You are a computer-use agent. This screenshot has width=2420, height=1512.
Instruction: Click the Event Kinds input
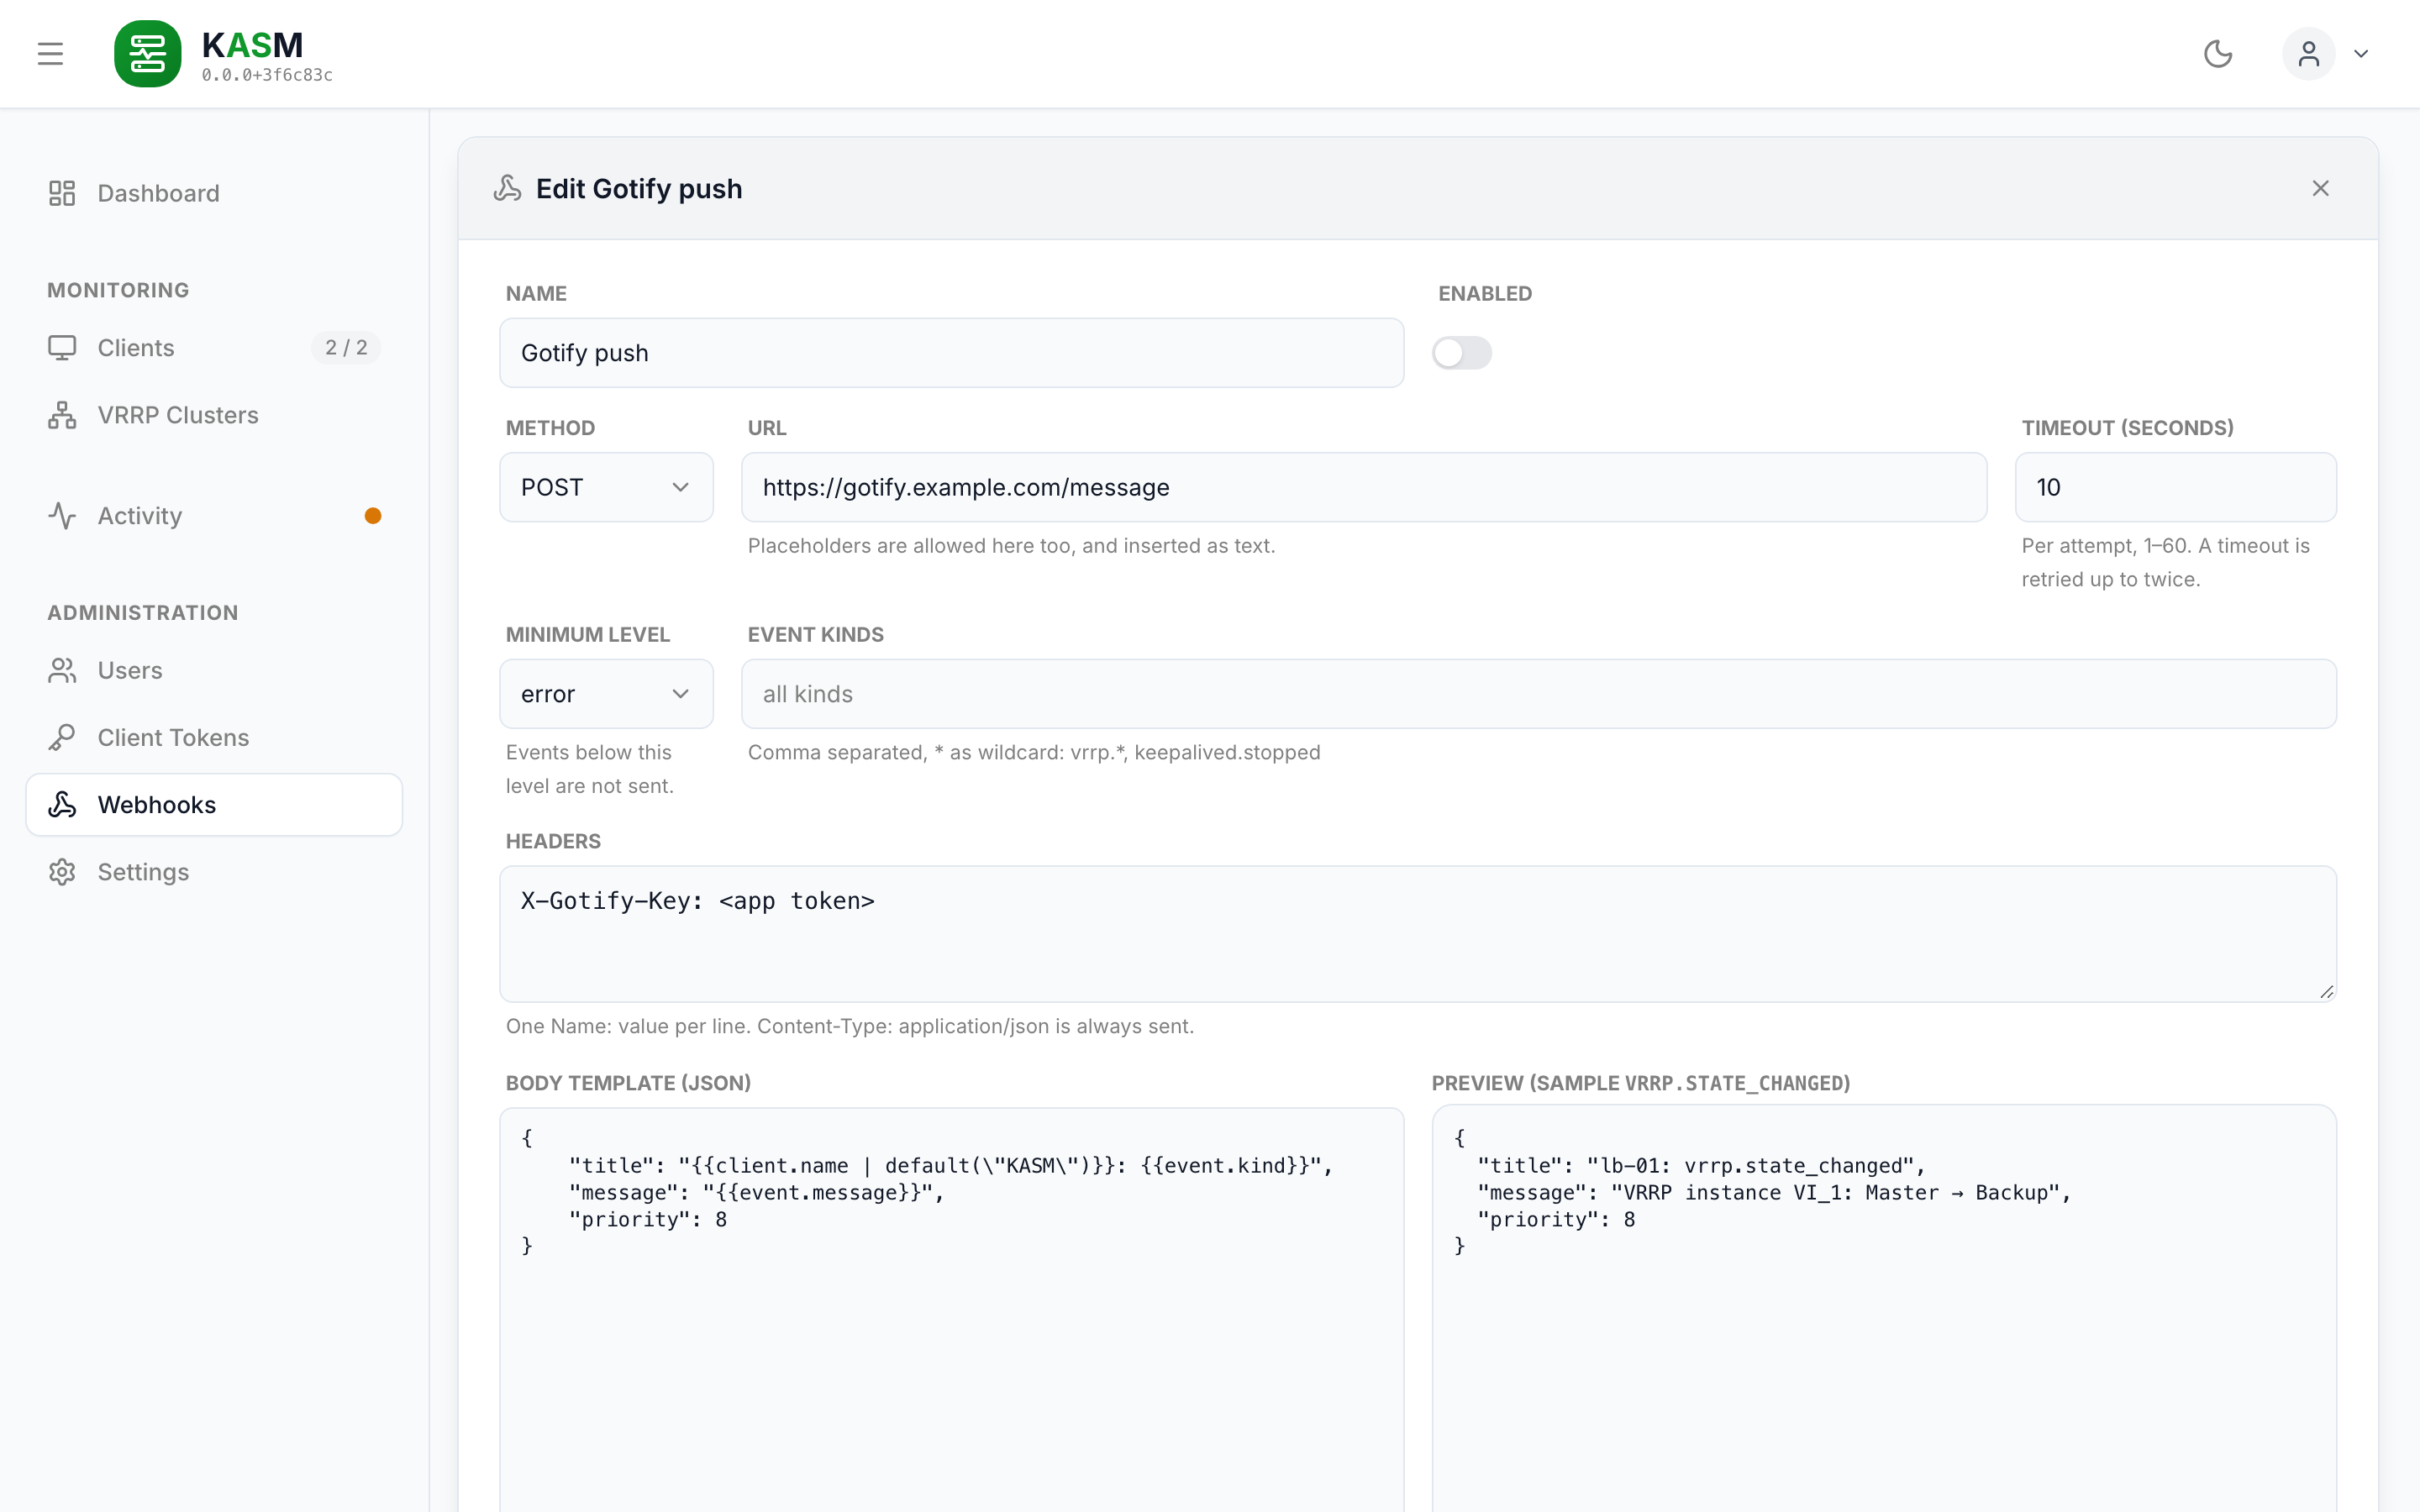pyautogui.click(x=1539, y=694)
